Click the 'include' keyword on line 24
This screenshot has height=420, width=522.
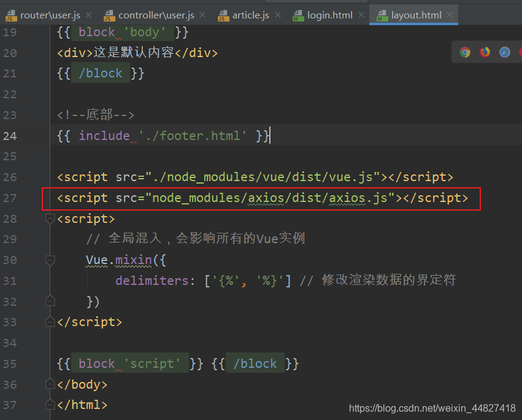[104, 136]
